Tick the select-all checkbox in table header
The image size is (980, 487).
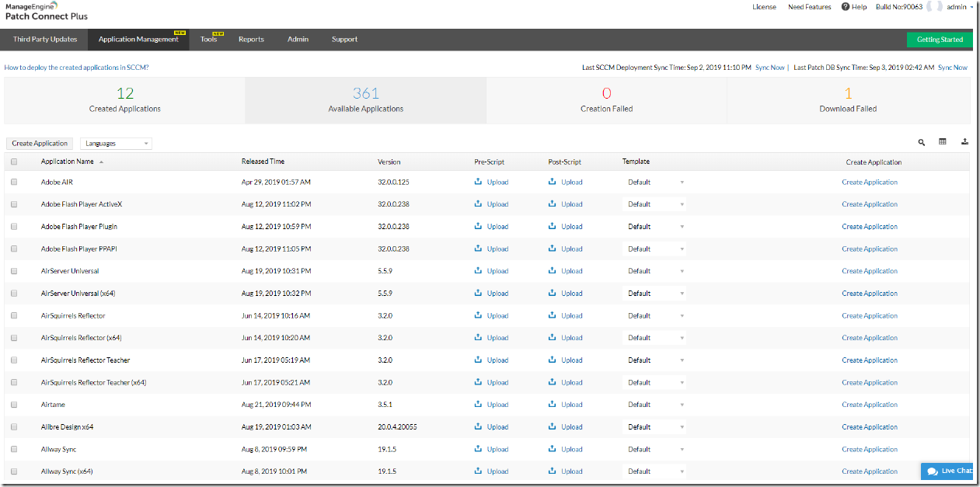pos(13,161)
